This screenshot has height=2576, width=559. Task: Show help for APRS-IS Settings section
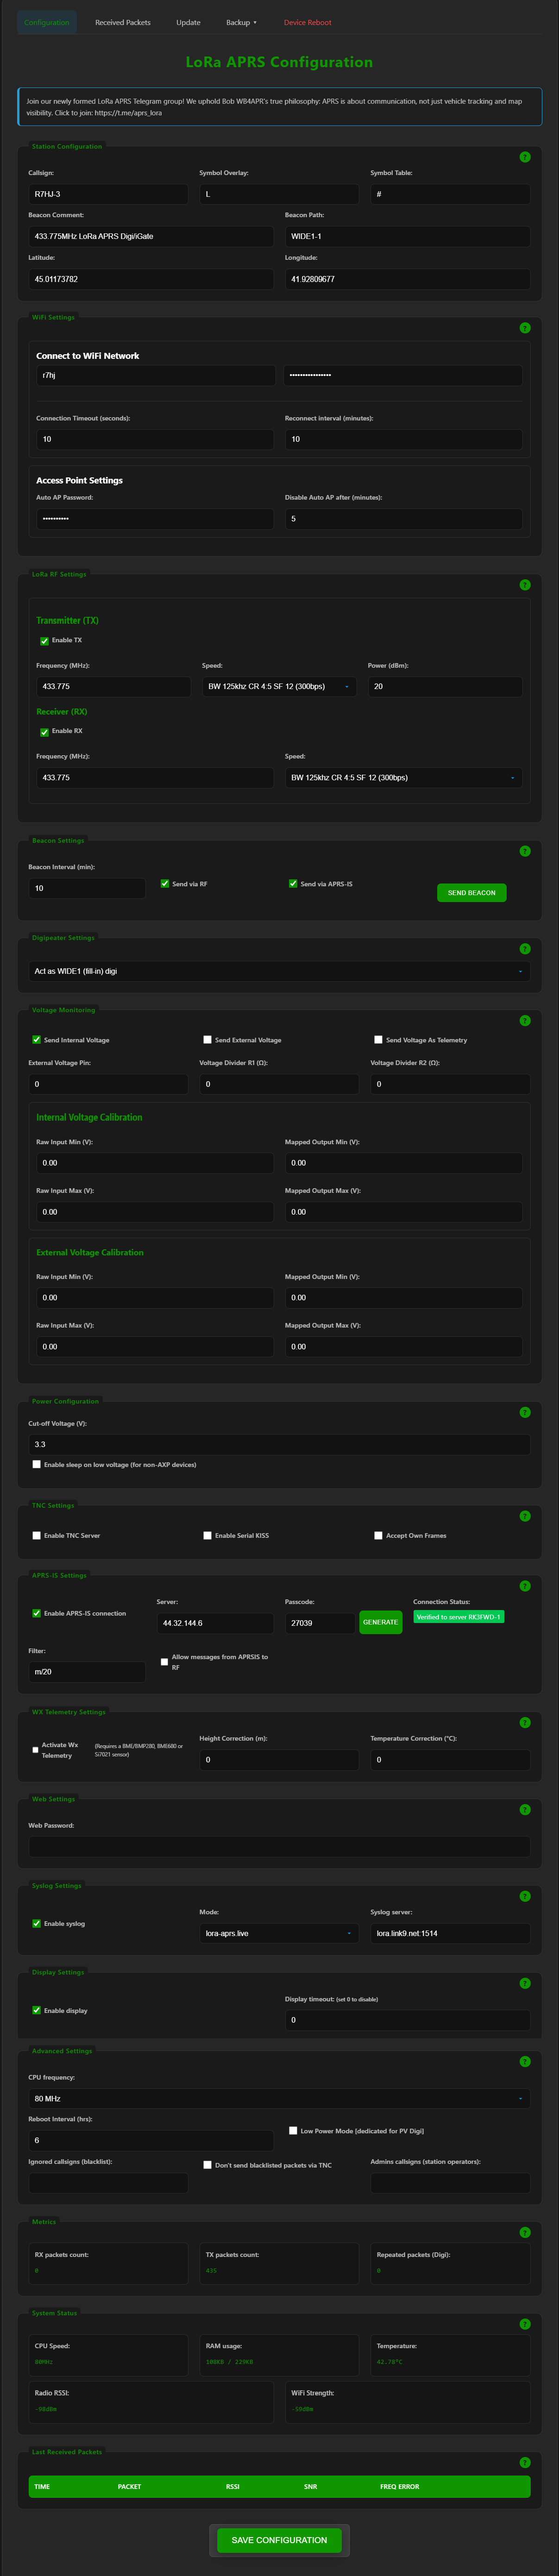click(525, 1586)
